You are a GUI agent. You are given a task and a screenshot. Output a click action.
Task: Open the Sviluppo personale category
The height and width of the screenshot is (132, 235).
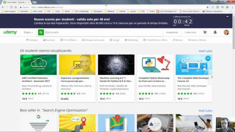(93, 40)
